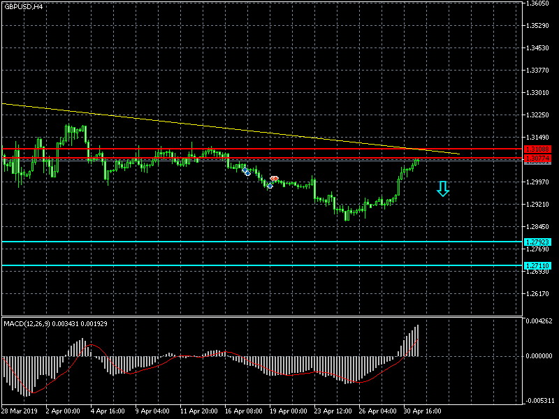Select the red trade marker near 19 Apr

[275, 179]
